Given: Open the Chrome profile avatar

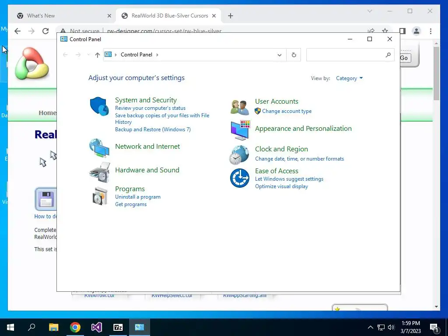Looking at the screenshot, I should pyautogui.click(x=416, y=31).
